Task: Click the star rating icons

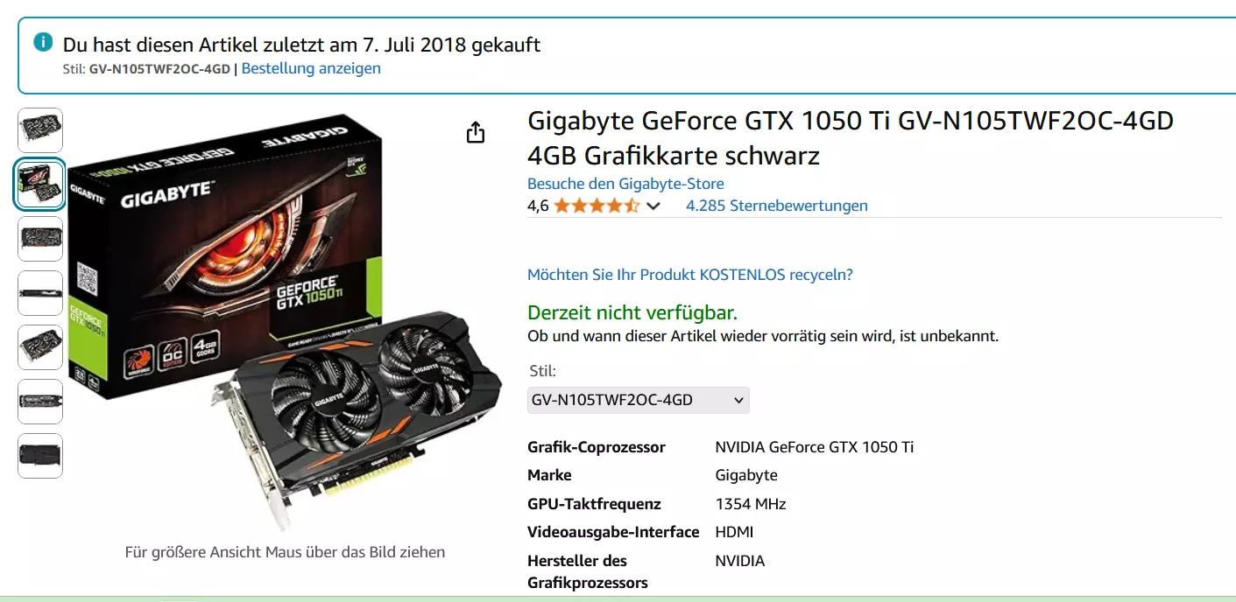Action: [597, 206]
